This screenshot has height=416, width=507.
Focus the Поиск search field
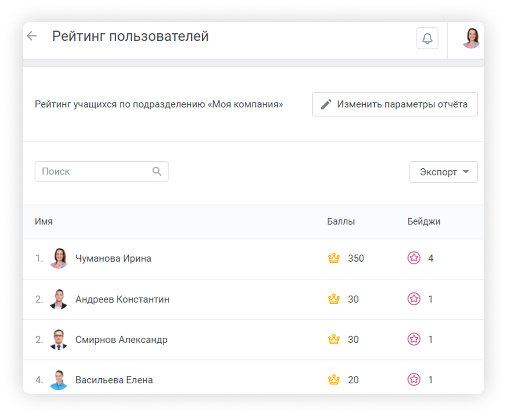coord(95,171)
